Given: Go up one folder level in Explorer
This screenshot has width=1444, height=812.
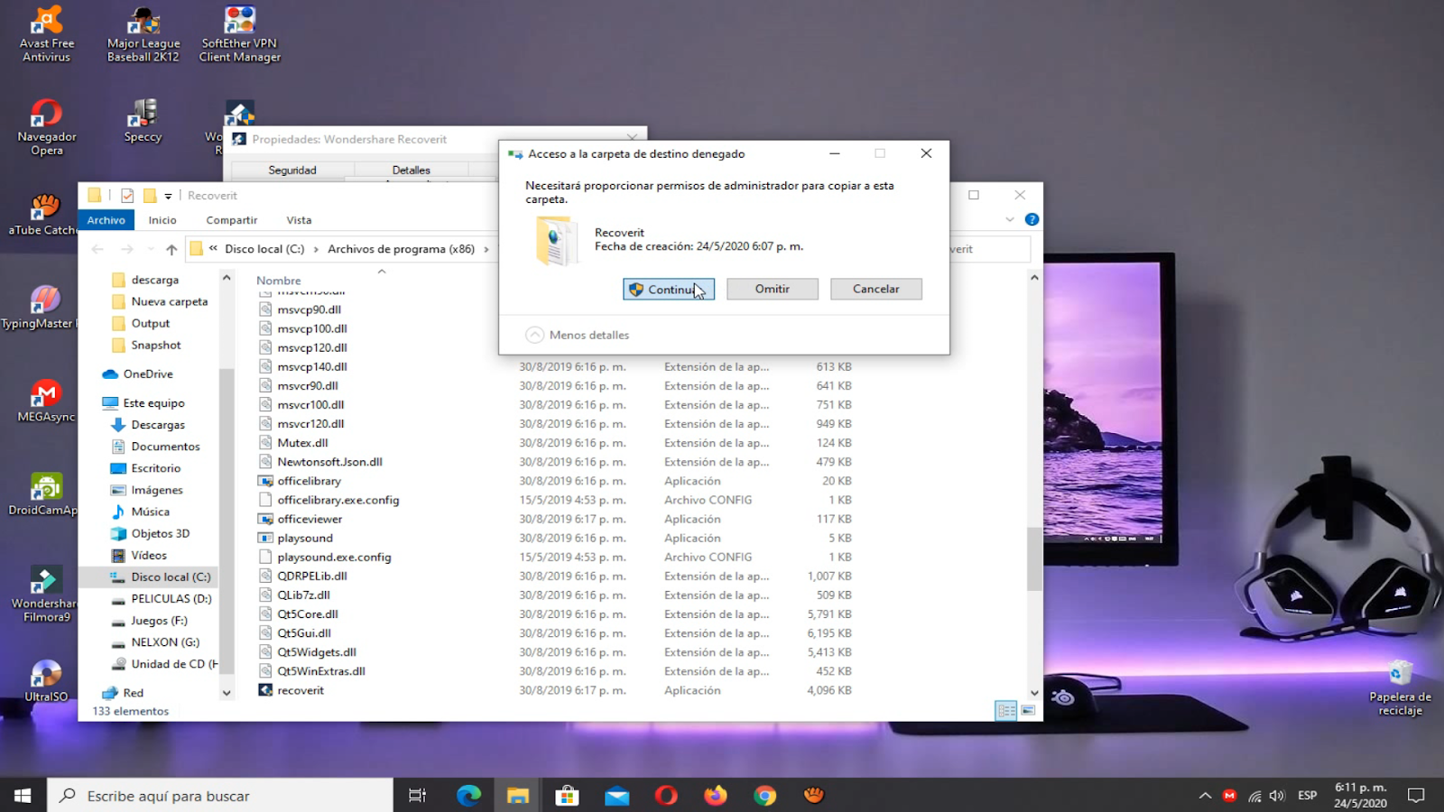Looking at the screenshot, I should click(171, 249).
